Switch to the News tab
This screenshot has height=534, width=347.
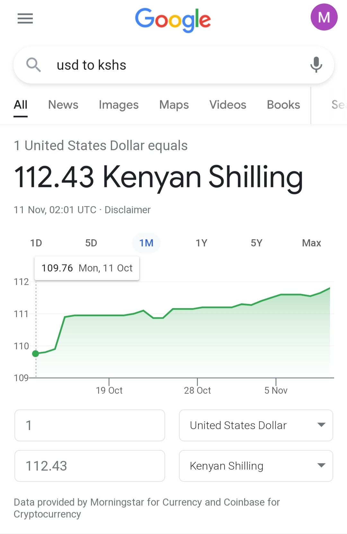pyautogui.click(x=63, y=105)
